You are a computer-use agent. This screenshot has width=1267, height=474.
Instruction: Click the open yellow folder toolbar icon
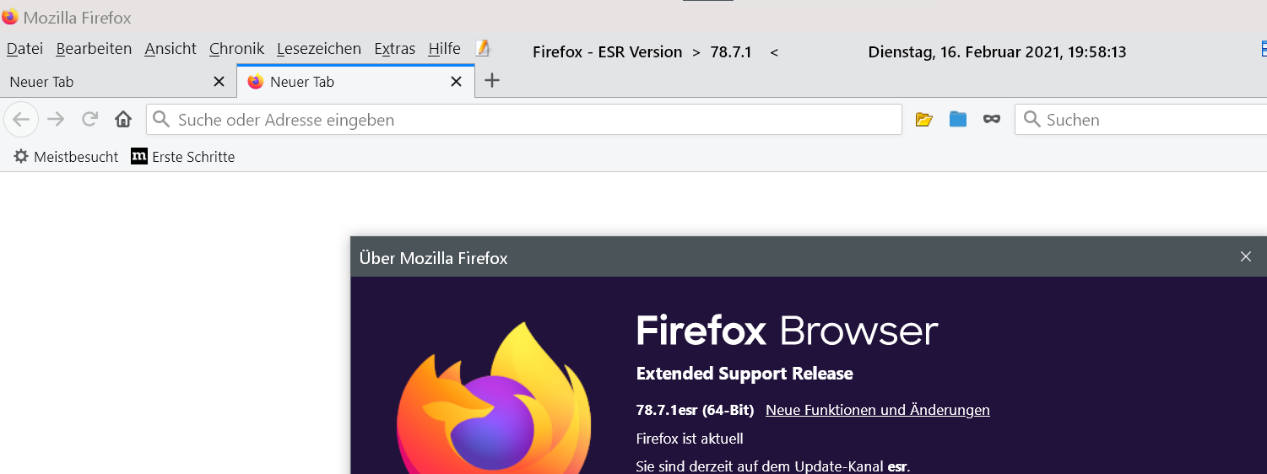tap(924, 120)
